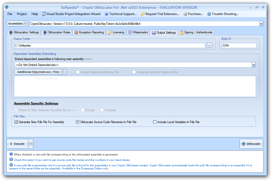The width and height of the screenshot is (272, 181).
Task: Click Purchase... in the menu bar
Action: pos(193,14)
